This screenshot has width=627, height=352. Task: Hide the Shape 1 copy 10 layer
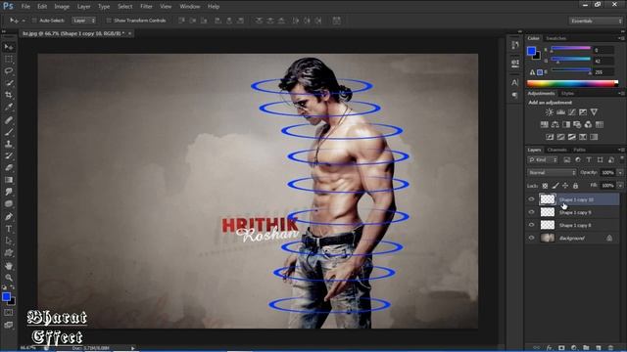pos(531,199)
